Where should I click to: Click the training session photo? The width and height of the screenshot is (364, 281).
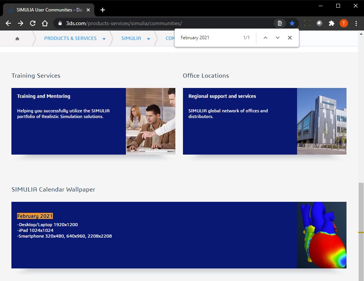click(151, 121)
